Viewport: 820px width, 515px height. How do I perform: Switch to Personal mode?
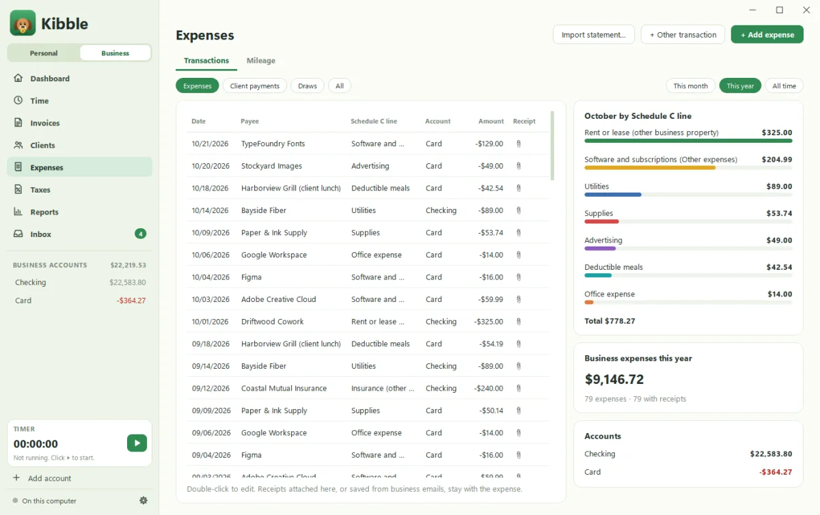(x=44, y=53)
